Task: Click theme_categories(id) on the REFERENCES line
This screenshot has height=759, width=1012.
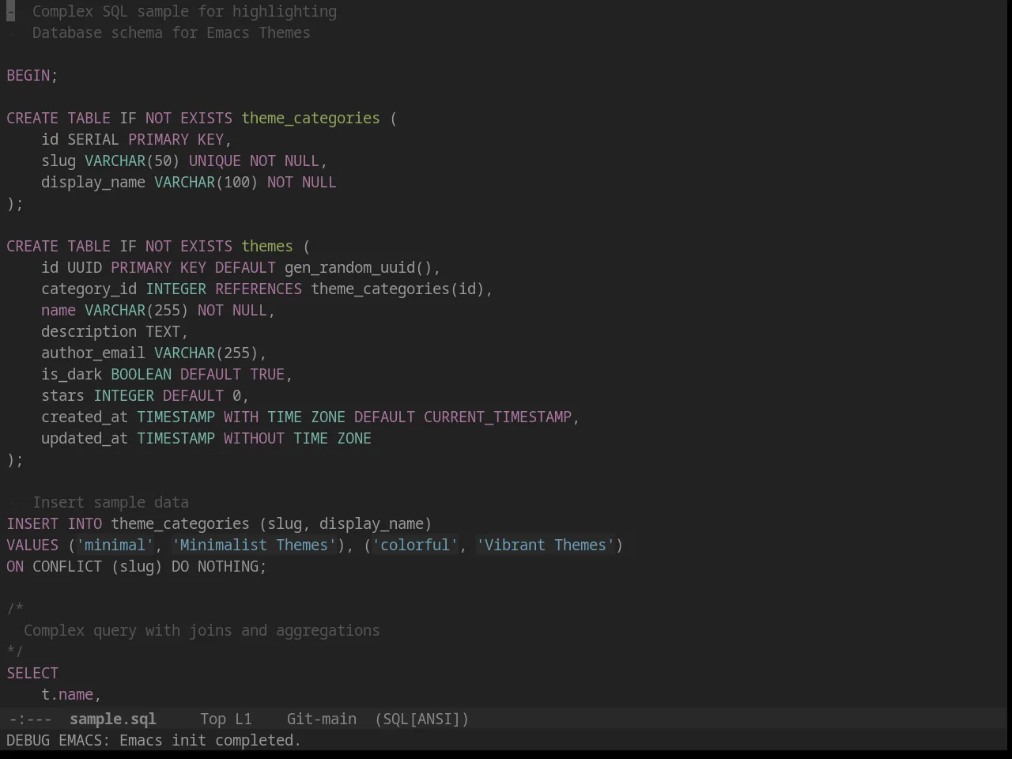Action: (x=398, y=289)
